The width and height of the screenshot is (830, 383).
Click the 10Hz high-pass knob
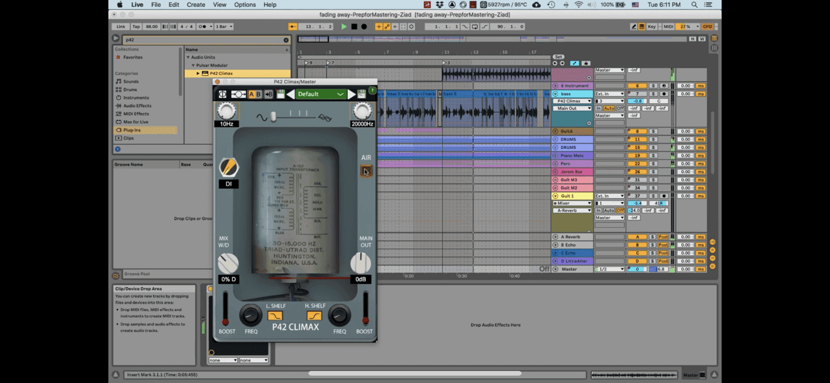click(x=226, y=111)
